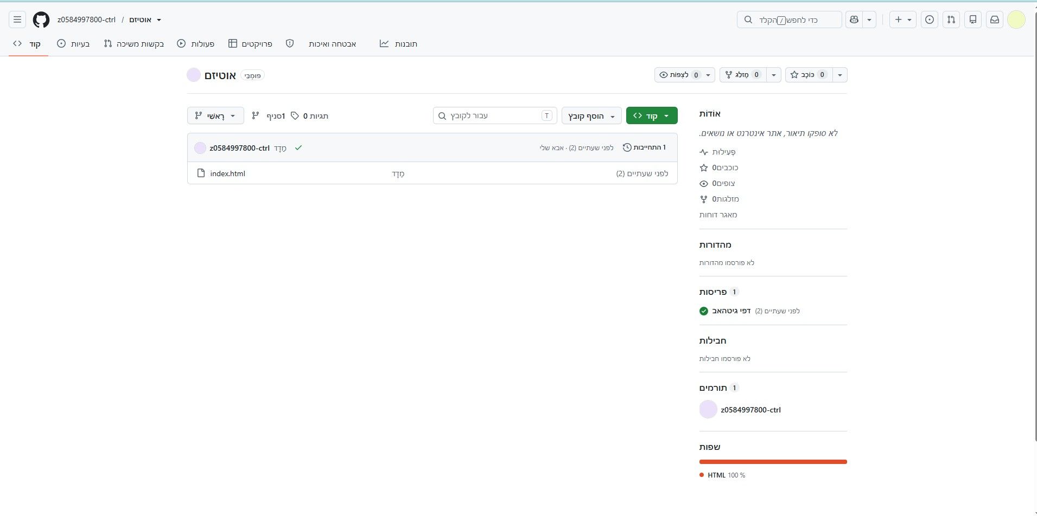
Task: Open the אבא שלי commit hash link
Action: pyautogui.click(x=552, y=147)
